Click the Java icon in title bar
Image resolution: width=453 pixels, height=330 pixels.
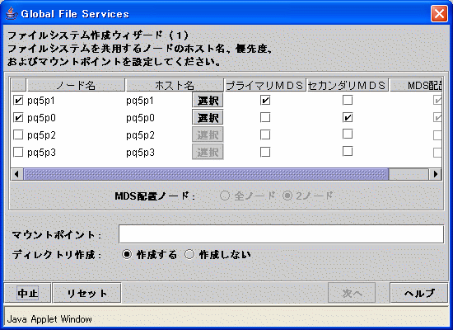11,13
